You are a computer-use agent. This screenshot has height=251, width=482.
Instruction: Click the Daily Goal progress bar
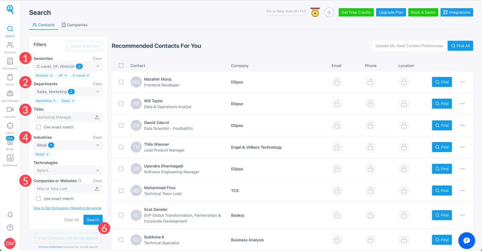click(286, 15)
